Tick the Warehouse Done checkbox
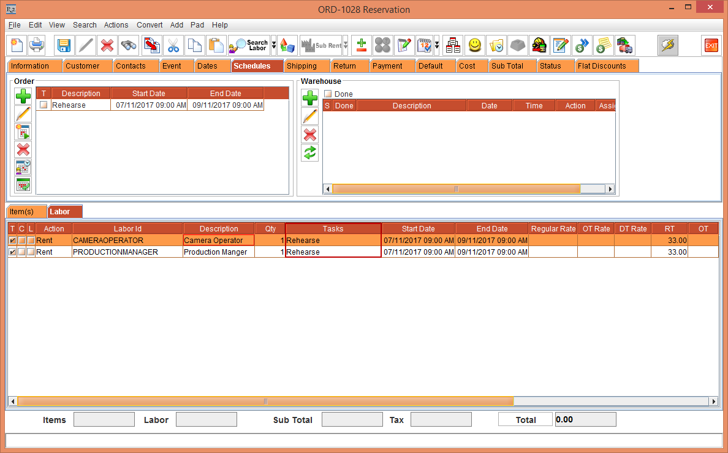The width and height of the screenshot is (728, 453). (328, 94)
